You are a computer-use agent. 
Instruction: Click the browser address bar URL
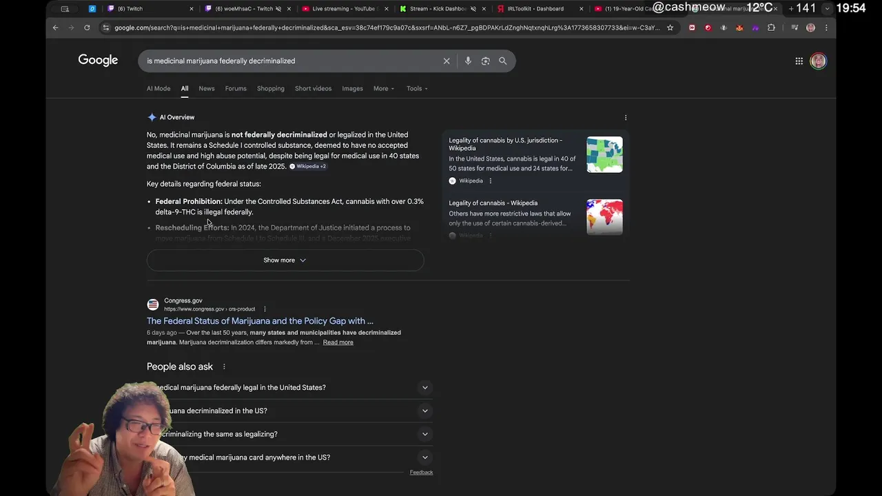click(386, 28)
